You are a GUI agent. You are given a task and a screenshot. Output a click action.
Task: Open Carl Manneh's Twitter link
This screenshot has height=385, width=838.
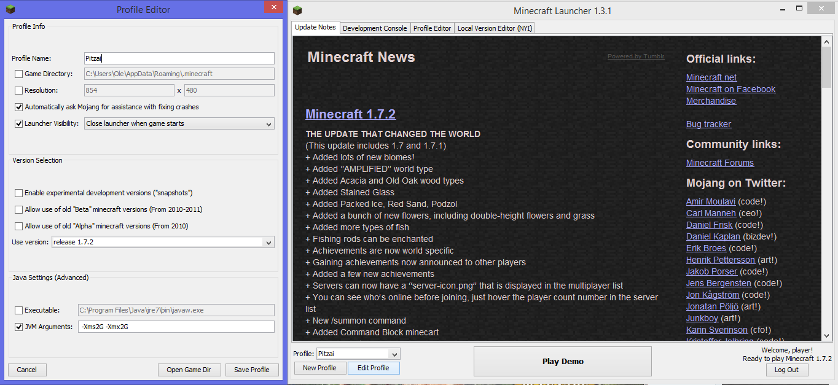[x=711, y=213]
